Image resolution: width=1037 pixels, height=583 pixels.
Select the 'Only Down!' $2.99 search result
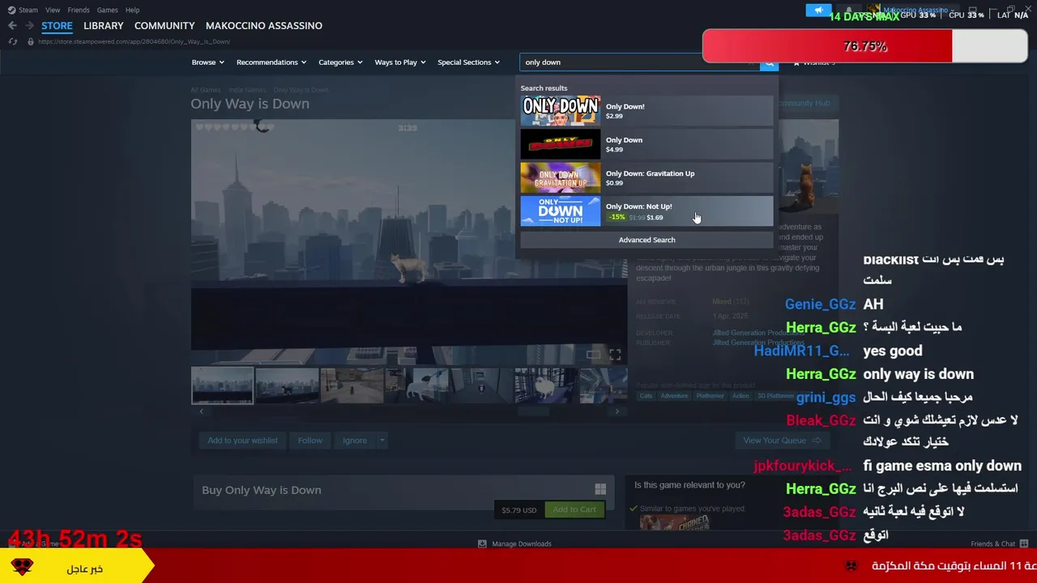[647, 111]
